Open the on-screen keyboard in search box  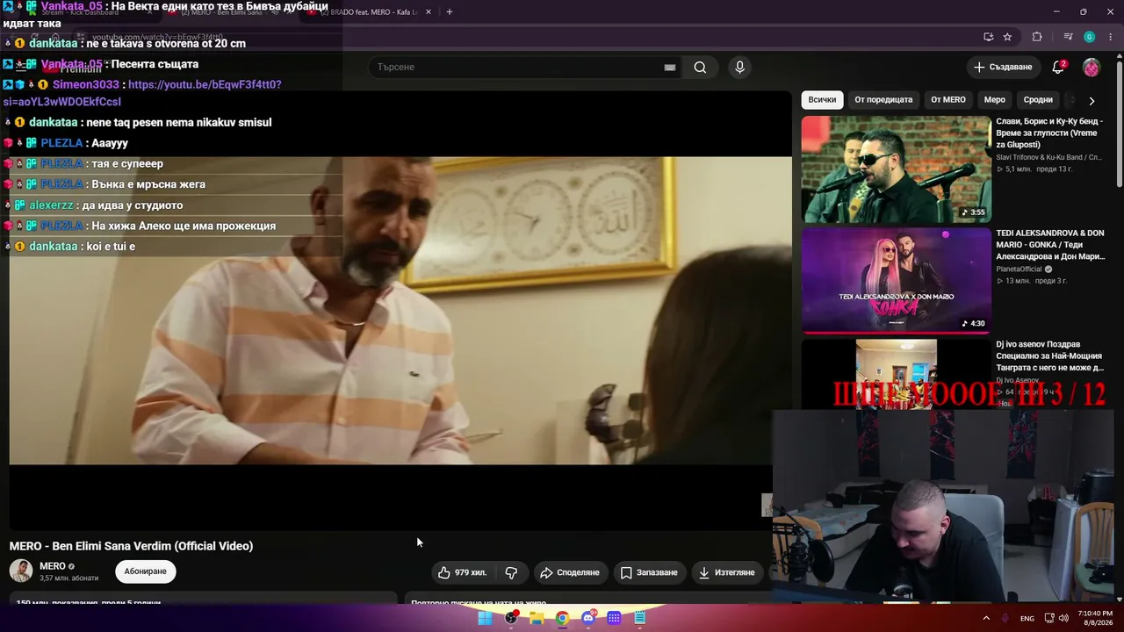670,68
